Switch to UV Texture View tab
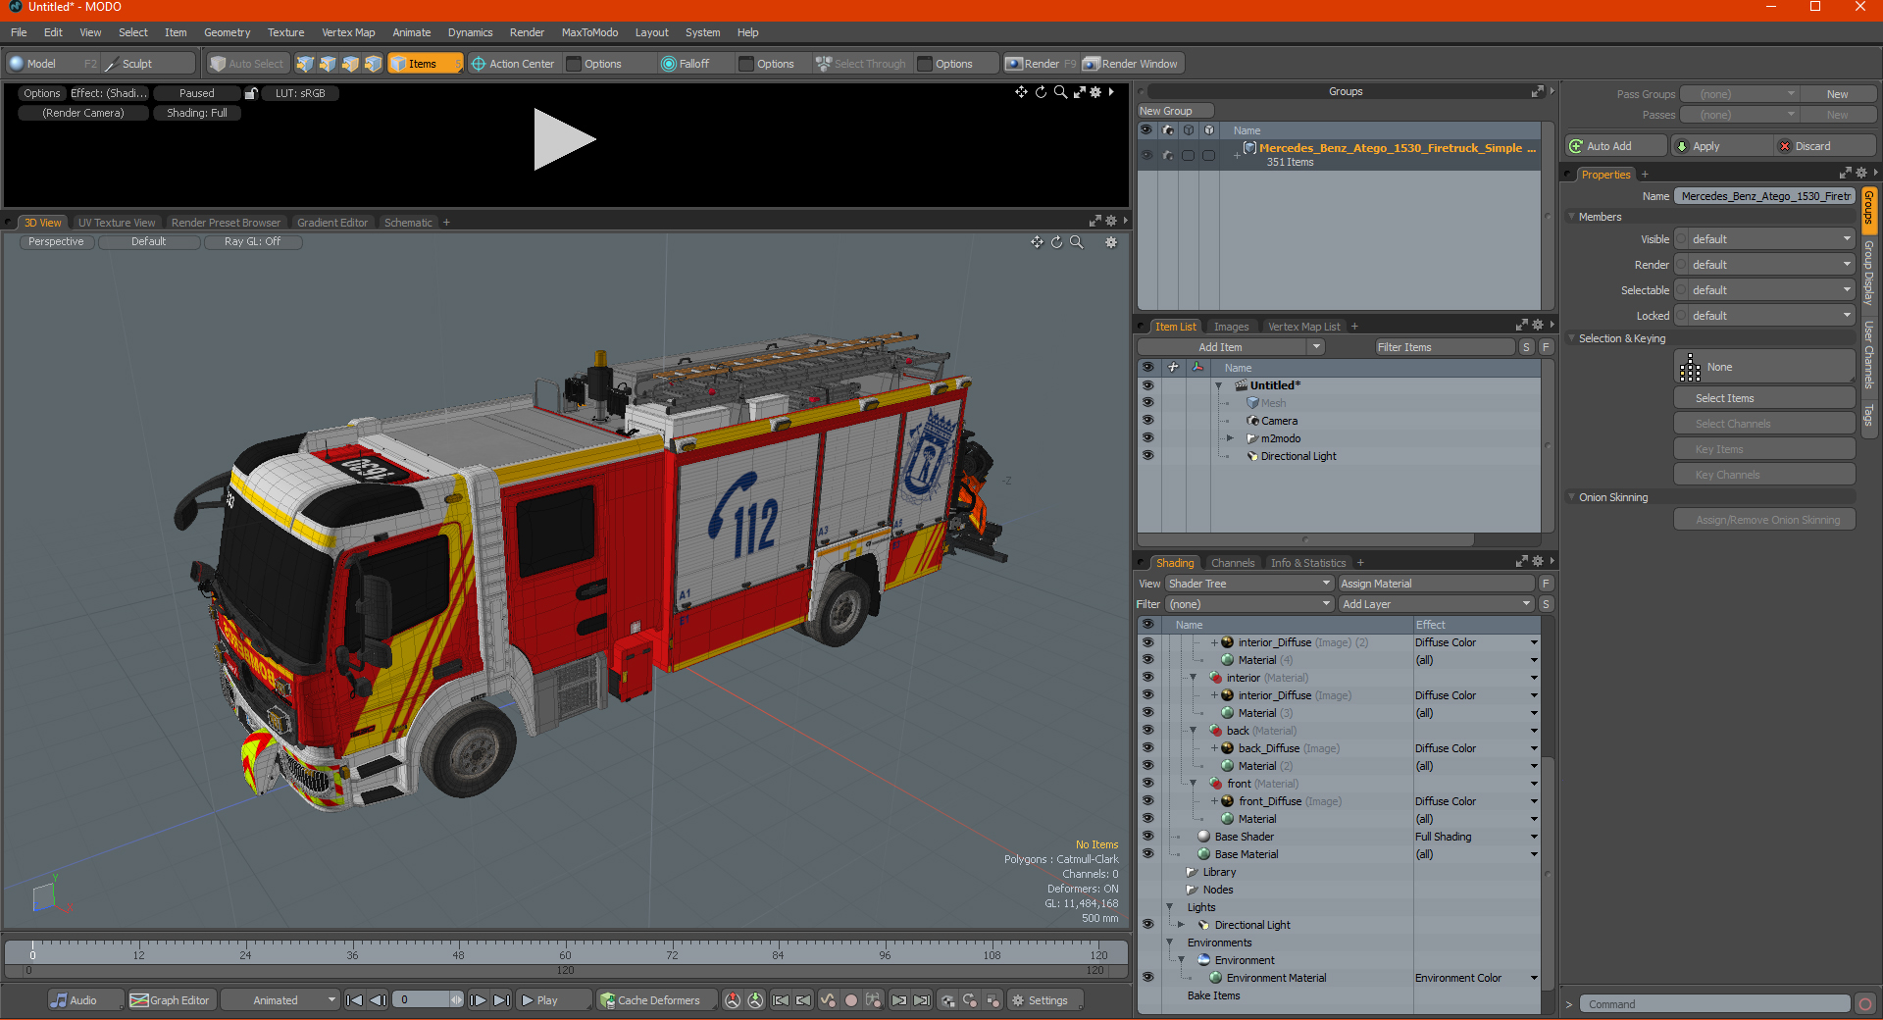The height and width of the screenshot is (1020, 1883). pos(117,223)
